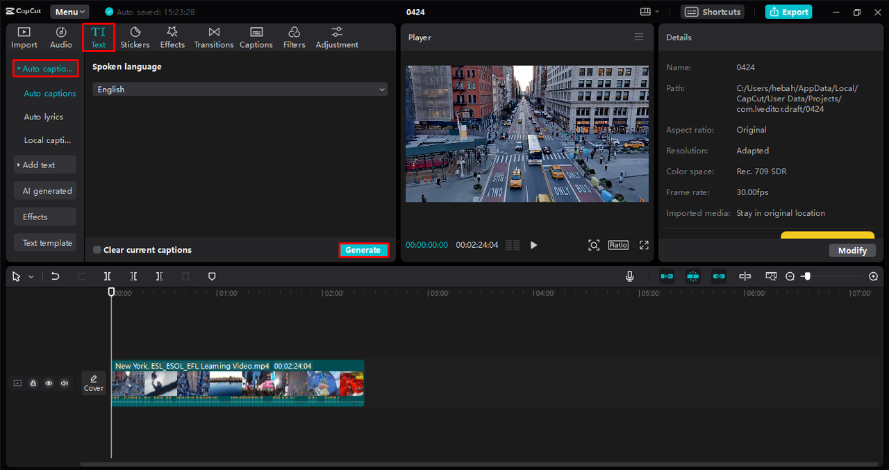Click the marker shield icon in timeline
Screen dimensions: 889x470
pos(212,276)
